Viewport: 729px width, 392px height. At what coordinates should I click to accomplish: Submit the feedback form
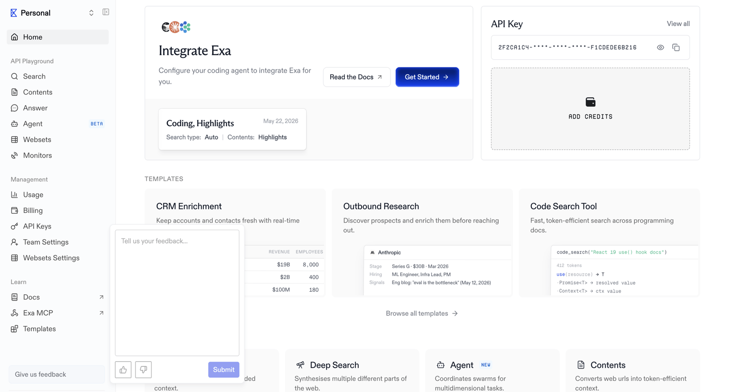pos(224,370)
